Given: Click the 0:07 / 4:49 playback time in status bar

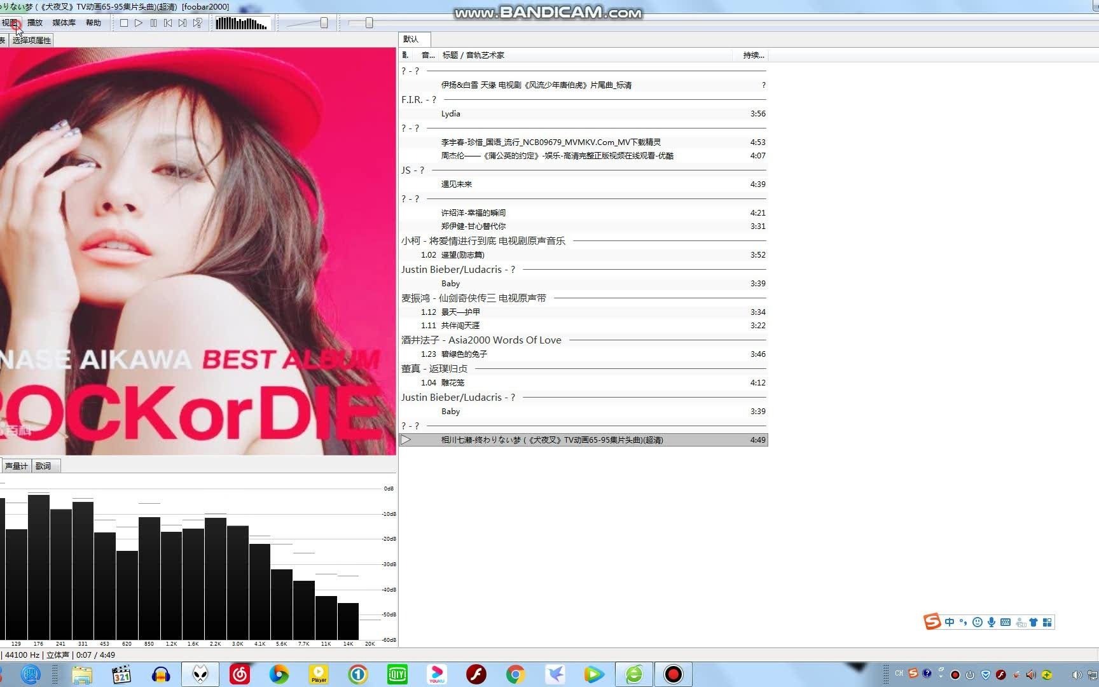Looking at the screenshot, I should 95,655.
